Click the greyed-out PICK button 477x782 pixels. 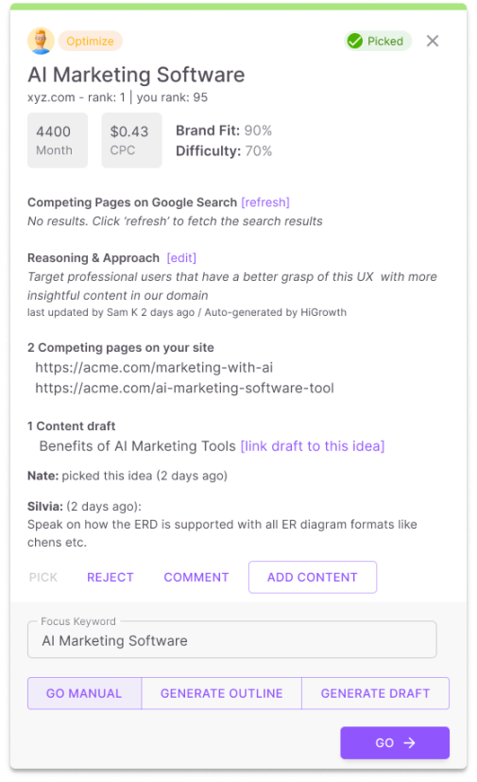[43, 577]
